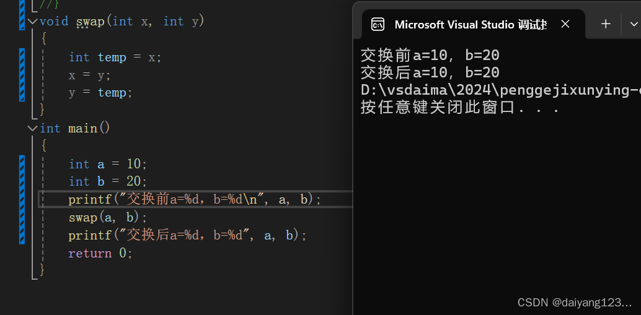Screen dimensions: 641x315
Task: Click the console output line 交换后a=10
Action: 430,72
